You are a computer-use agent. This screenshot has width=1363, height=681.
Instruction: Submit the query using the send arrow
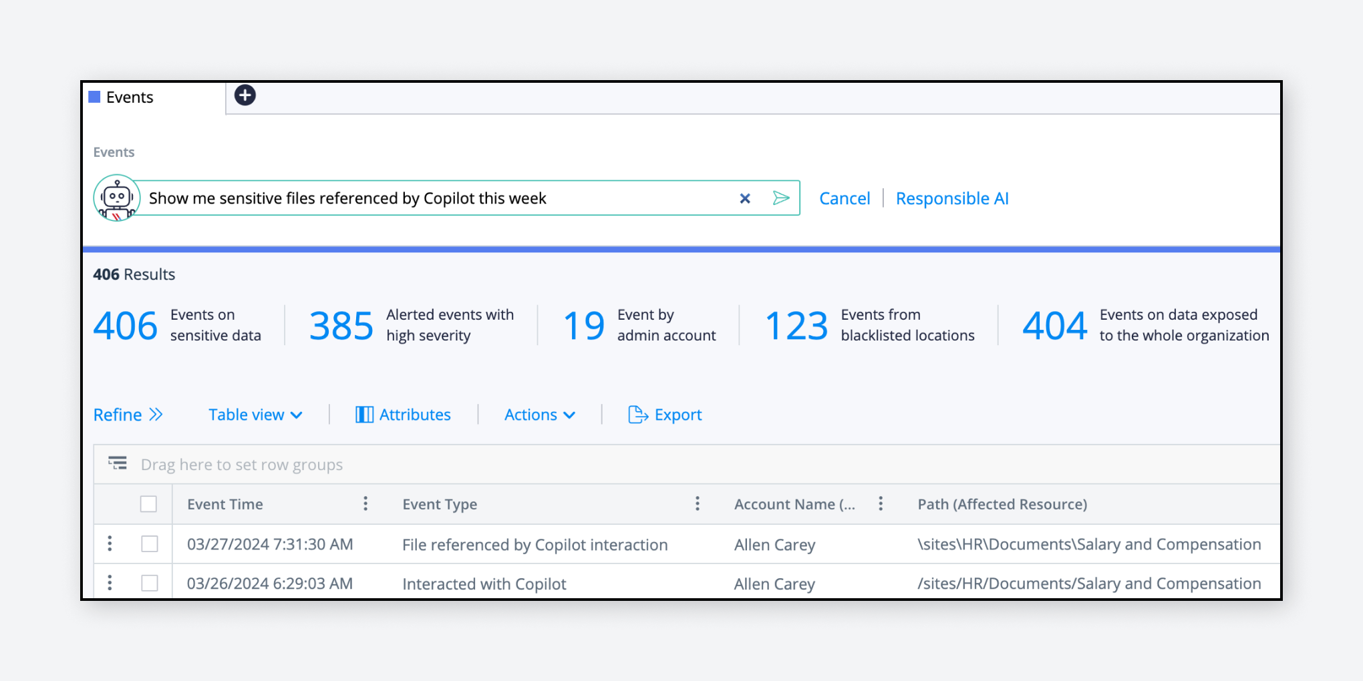[x=782, y=198]
